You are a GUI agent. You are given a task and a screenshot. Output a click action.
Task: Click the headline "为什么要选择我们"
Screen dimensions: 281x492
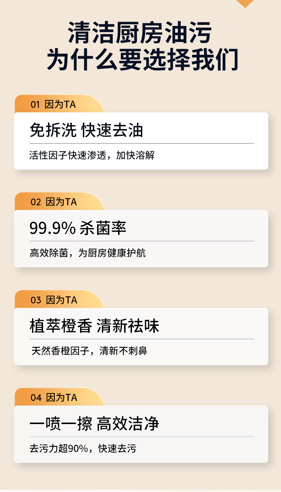coord(142,59)
